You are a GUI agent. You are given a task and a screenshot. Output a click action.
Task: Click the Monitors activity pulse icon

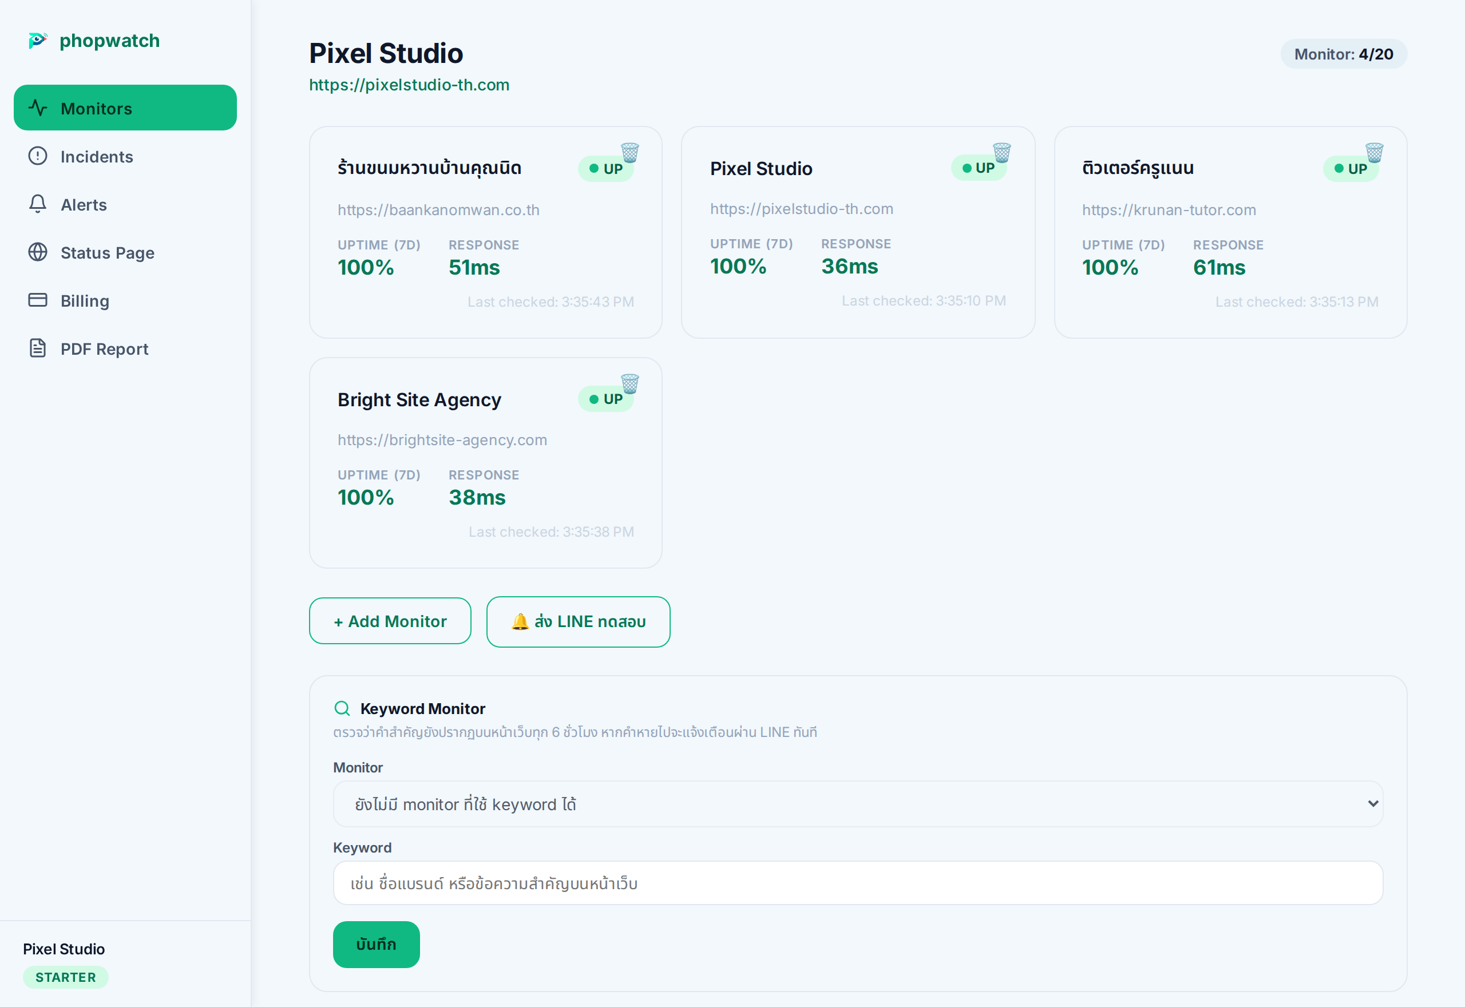38,108
